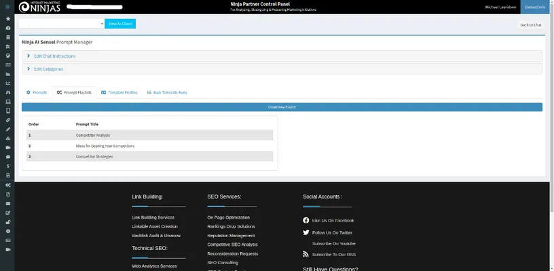554x271 pixels.
Task: Click the Back to Chat button
Action: (530, 24)
